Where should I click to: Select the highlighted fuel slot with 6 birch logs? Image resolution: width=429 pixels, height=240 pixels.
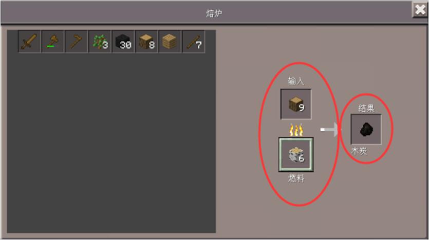[296, 155]
